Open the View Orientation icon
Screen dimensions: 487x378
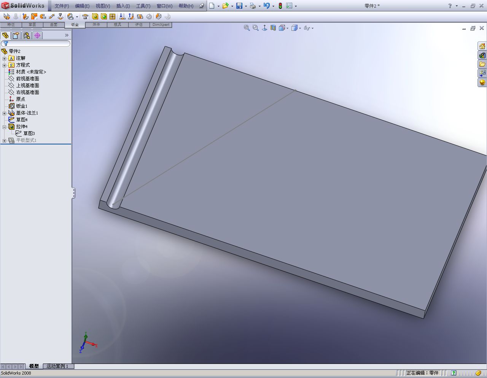(282, 28)
